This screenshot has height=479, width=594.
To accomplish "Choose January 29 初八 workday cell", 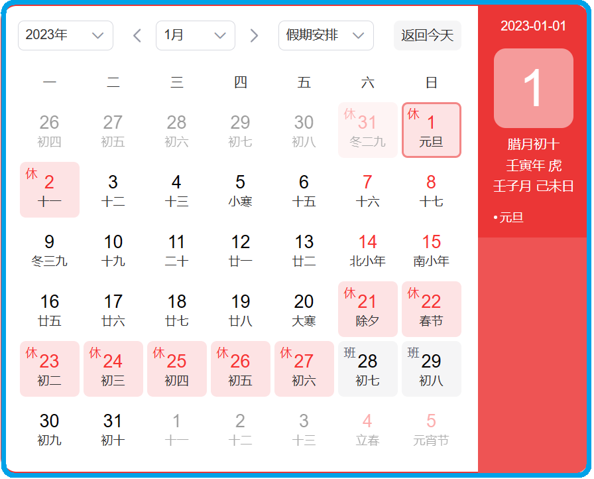I will click(431, 369).
